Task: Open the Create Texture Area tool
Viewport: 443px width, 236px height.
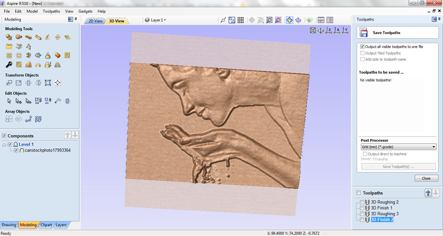Action: 58,37
